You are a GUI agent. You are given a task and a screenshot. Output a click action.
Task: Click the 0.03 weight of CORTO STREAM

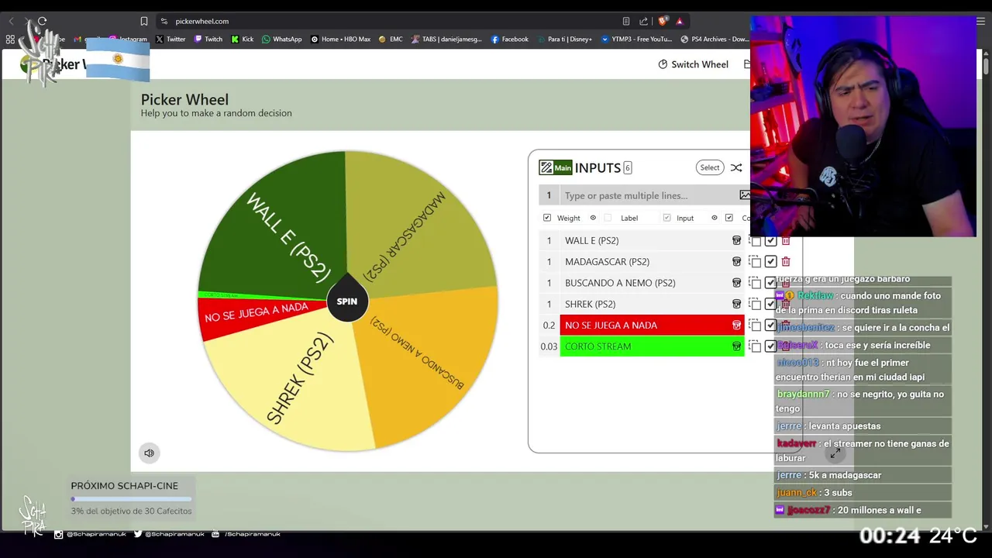point(549,346)
